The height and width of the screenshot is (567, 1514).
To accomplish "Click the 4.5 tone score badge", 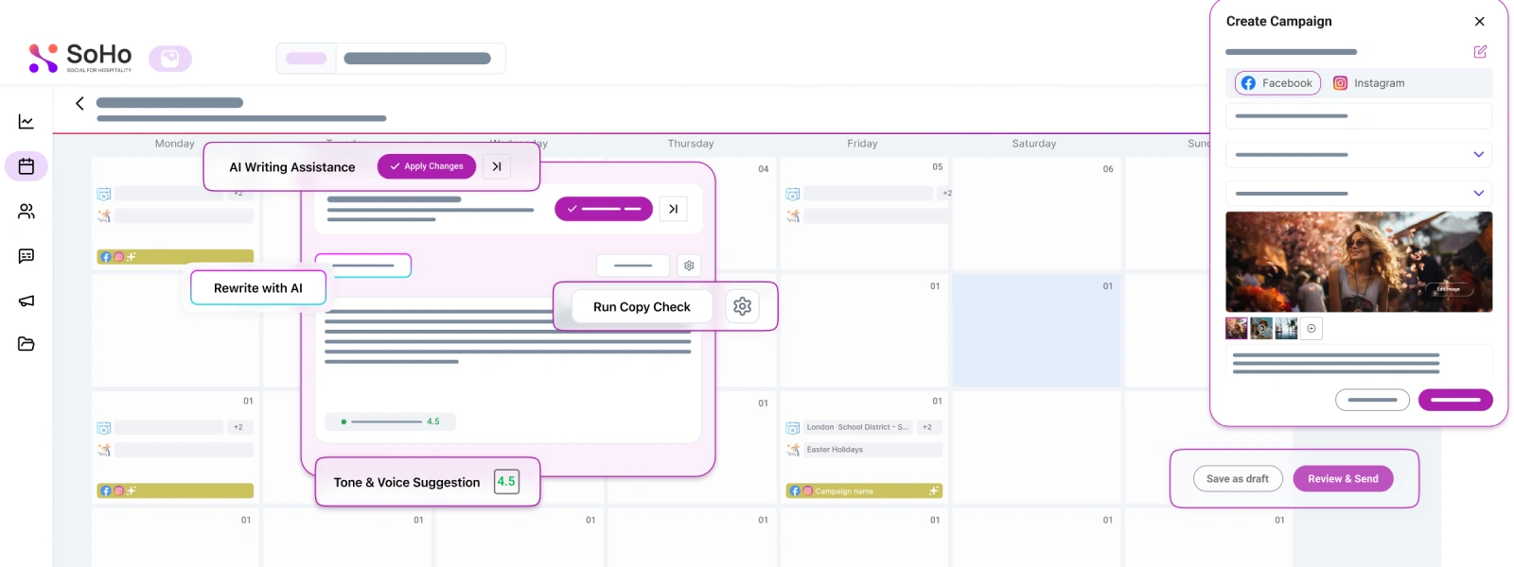I will 506,482.
